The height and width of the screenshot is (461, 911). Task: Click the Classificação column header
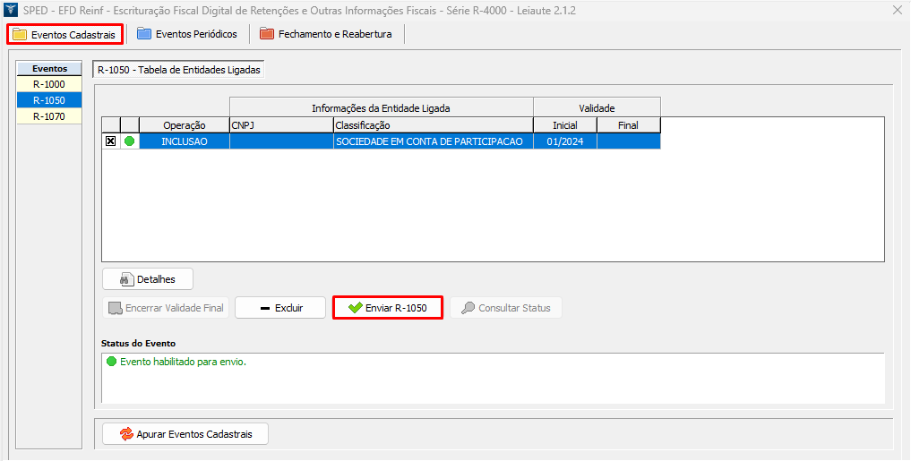(x=433, y=125)
